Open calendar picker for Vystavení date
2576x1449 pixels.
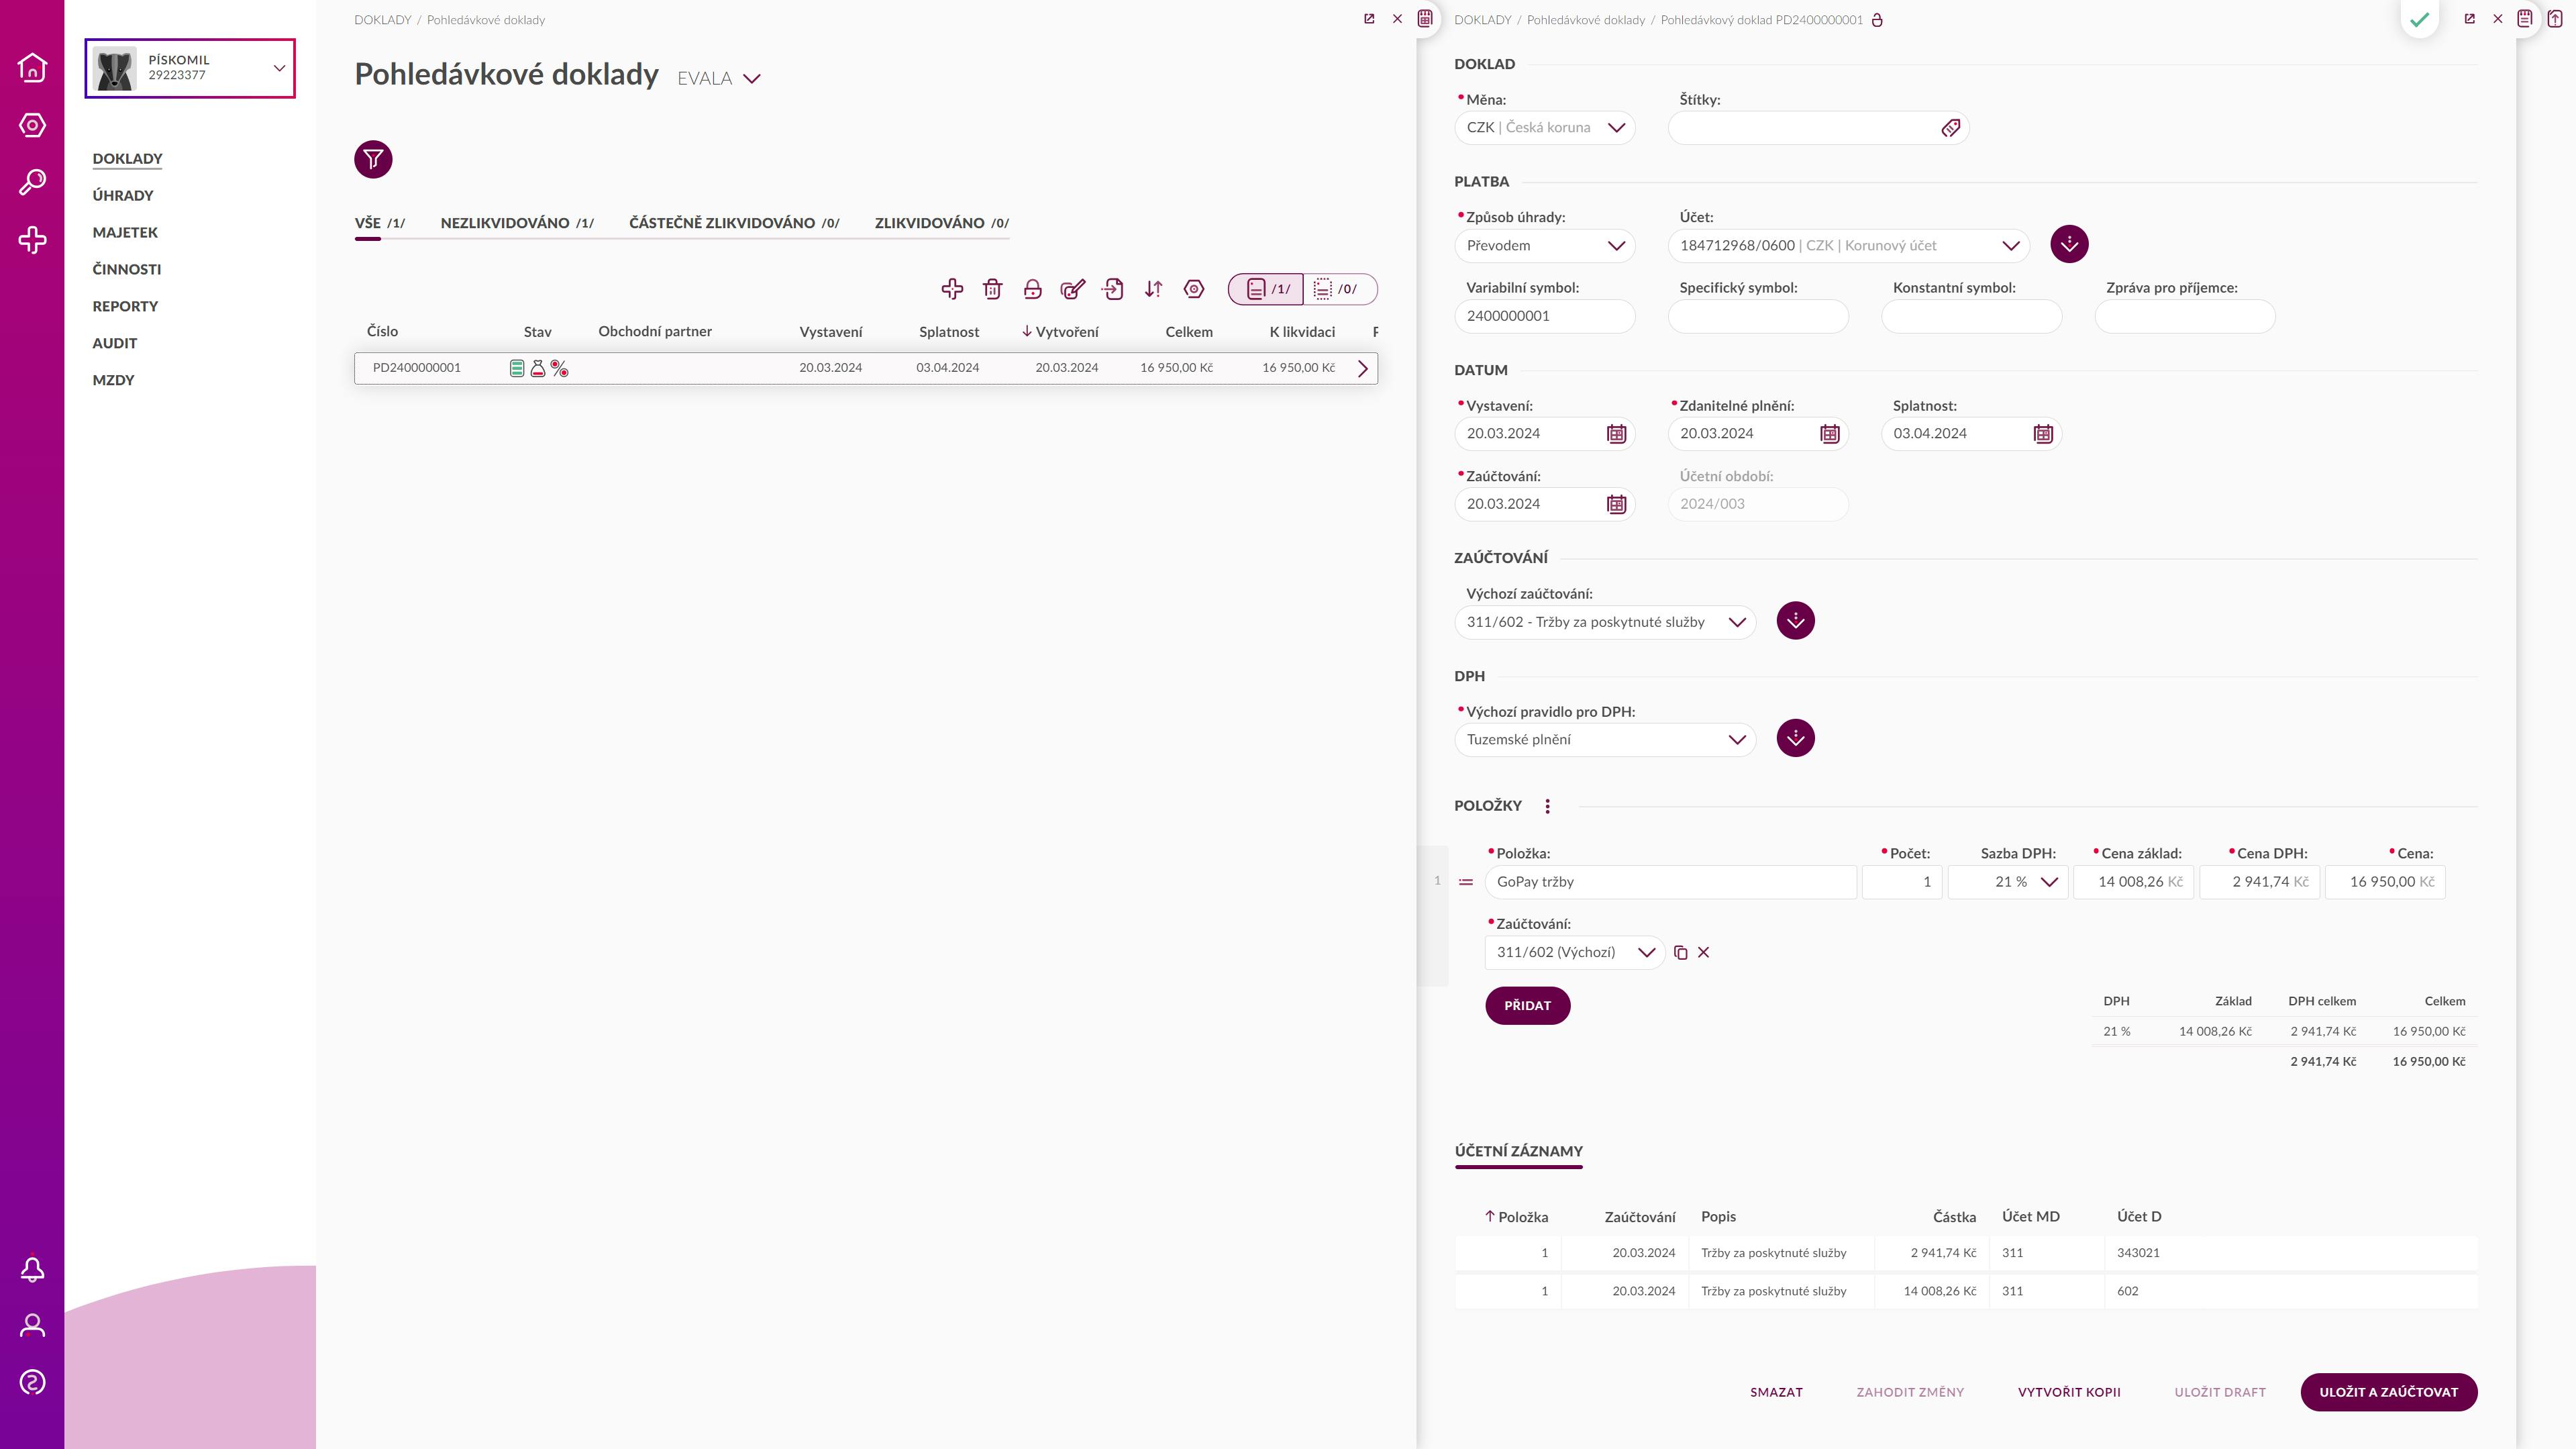1616,434
